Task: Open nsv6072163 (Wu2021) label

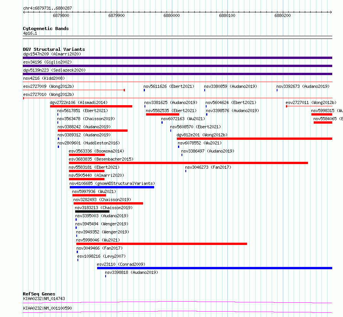Action: click(x=183, y=119)
